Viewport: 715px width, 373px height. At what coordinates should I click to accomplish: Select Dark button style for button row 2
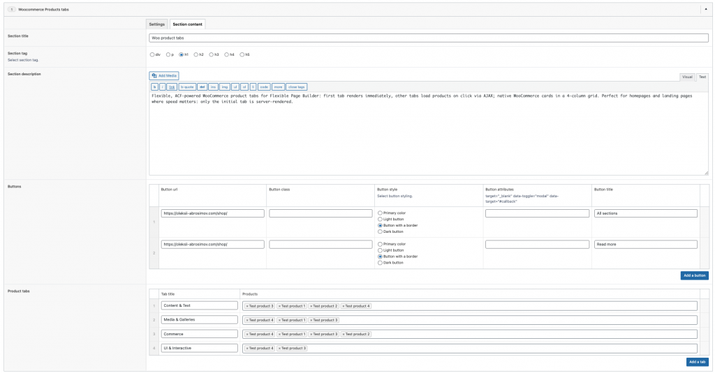380,263
